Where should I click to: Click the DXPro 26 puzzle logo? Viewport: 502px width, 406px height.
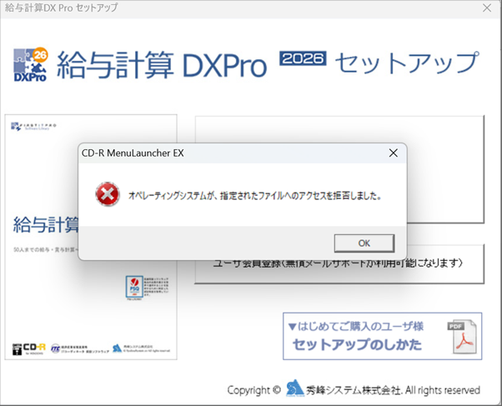point(32,65)
